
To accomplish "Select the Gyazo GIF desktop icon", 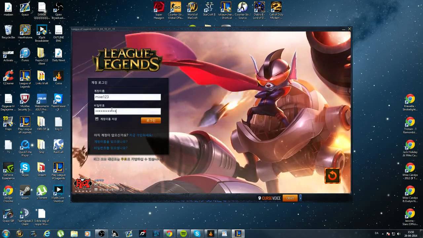I will (8, 215).
